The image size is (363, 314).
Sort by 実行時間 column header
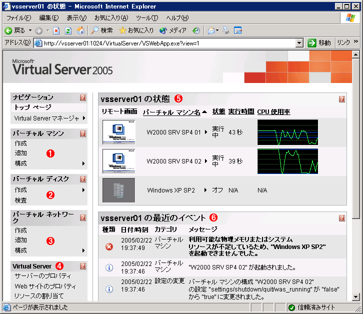(241, 111)
